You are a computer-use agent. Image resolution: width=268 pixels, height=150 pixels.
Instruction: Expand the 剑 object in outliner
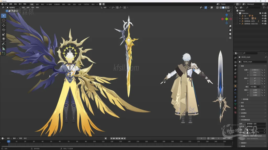tap(240, 16)
